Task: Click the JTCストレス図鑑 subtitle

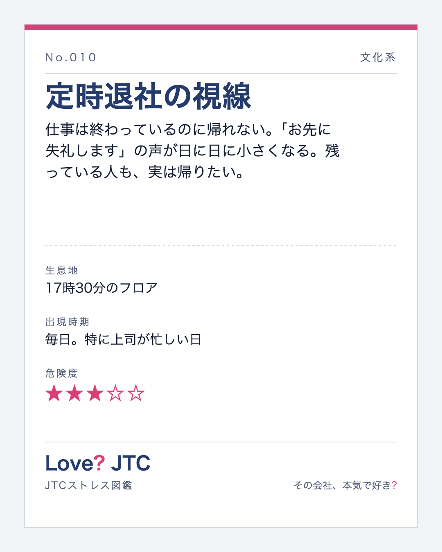Action: 88,485
